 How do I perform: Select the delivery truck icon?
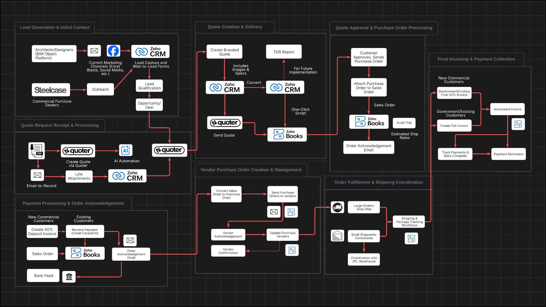337,208
